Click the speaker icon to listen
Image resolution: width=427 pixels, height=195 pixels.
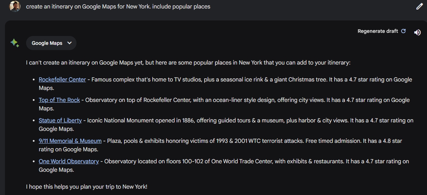(x=417, y=32)
